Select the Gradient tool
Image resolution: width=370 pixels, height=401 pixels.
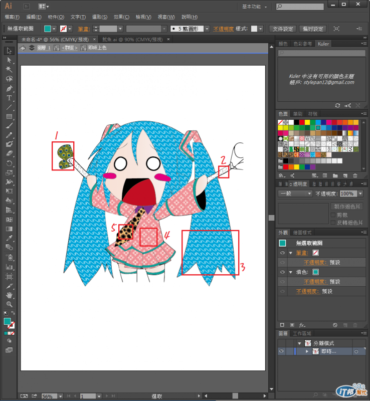(x=9, y=229)
